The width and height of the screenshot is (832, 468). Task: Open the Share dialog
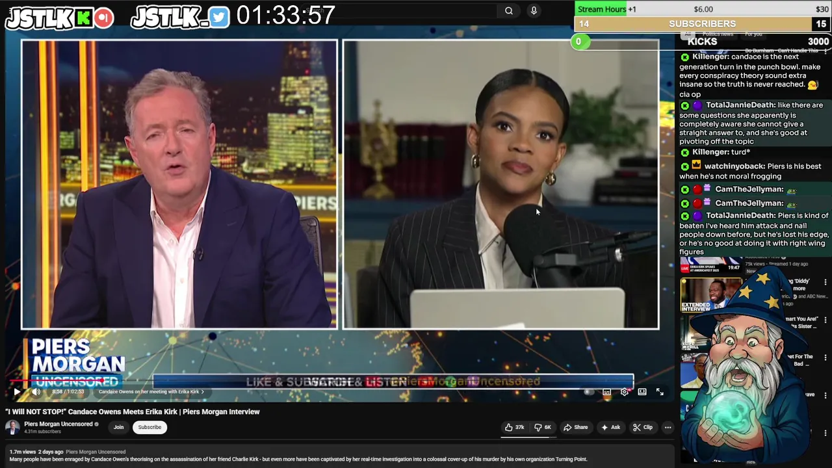[x=576, y=427]
